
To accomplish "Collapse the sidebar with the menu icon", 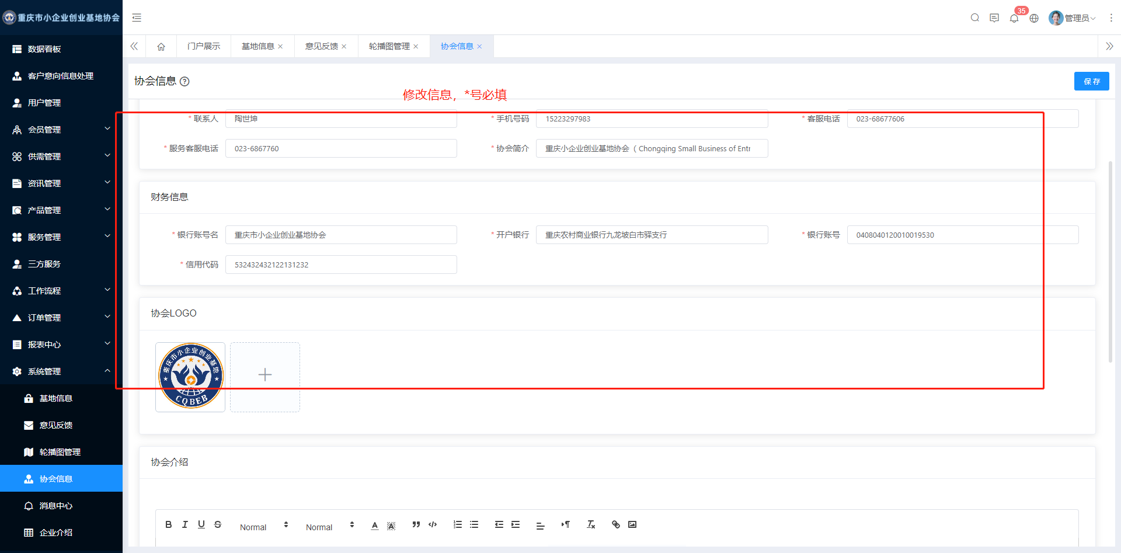I will click(x=137, y=18).
